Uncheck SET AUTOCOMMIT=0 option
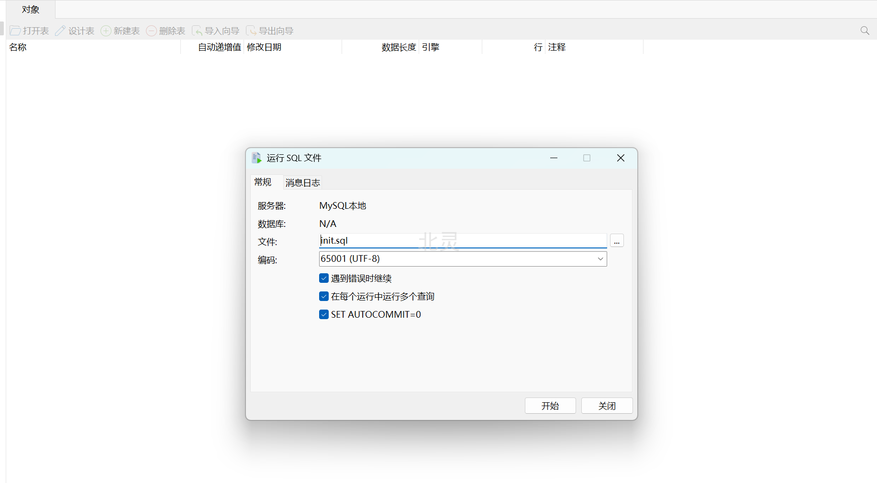Screen dimensions: 877x483 [324, 314]
